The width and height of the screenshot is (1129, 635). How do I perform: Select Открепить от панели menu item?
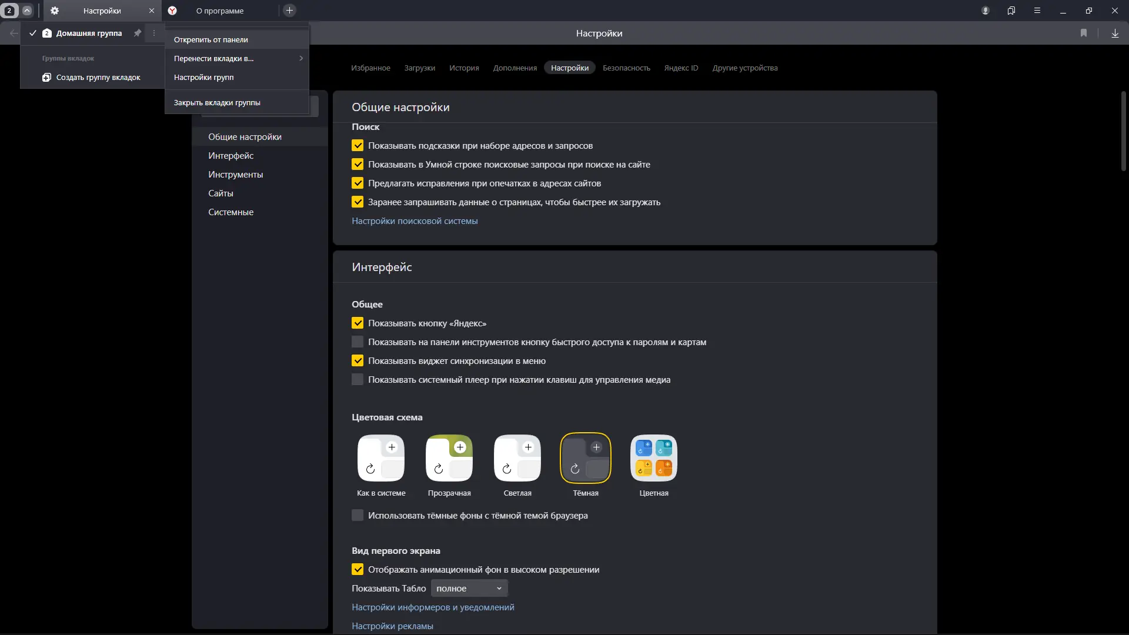click(x=211, y=40)
